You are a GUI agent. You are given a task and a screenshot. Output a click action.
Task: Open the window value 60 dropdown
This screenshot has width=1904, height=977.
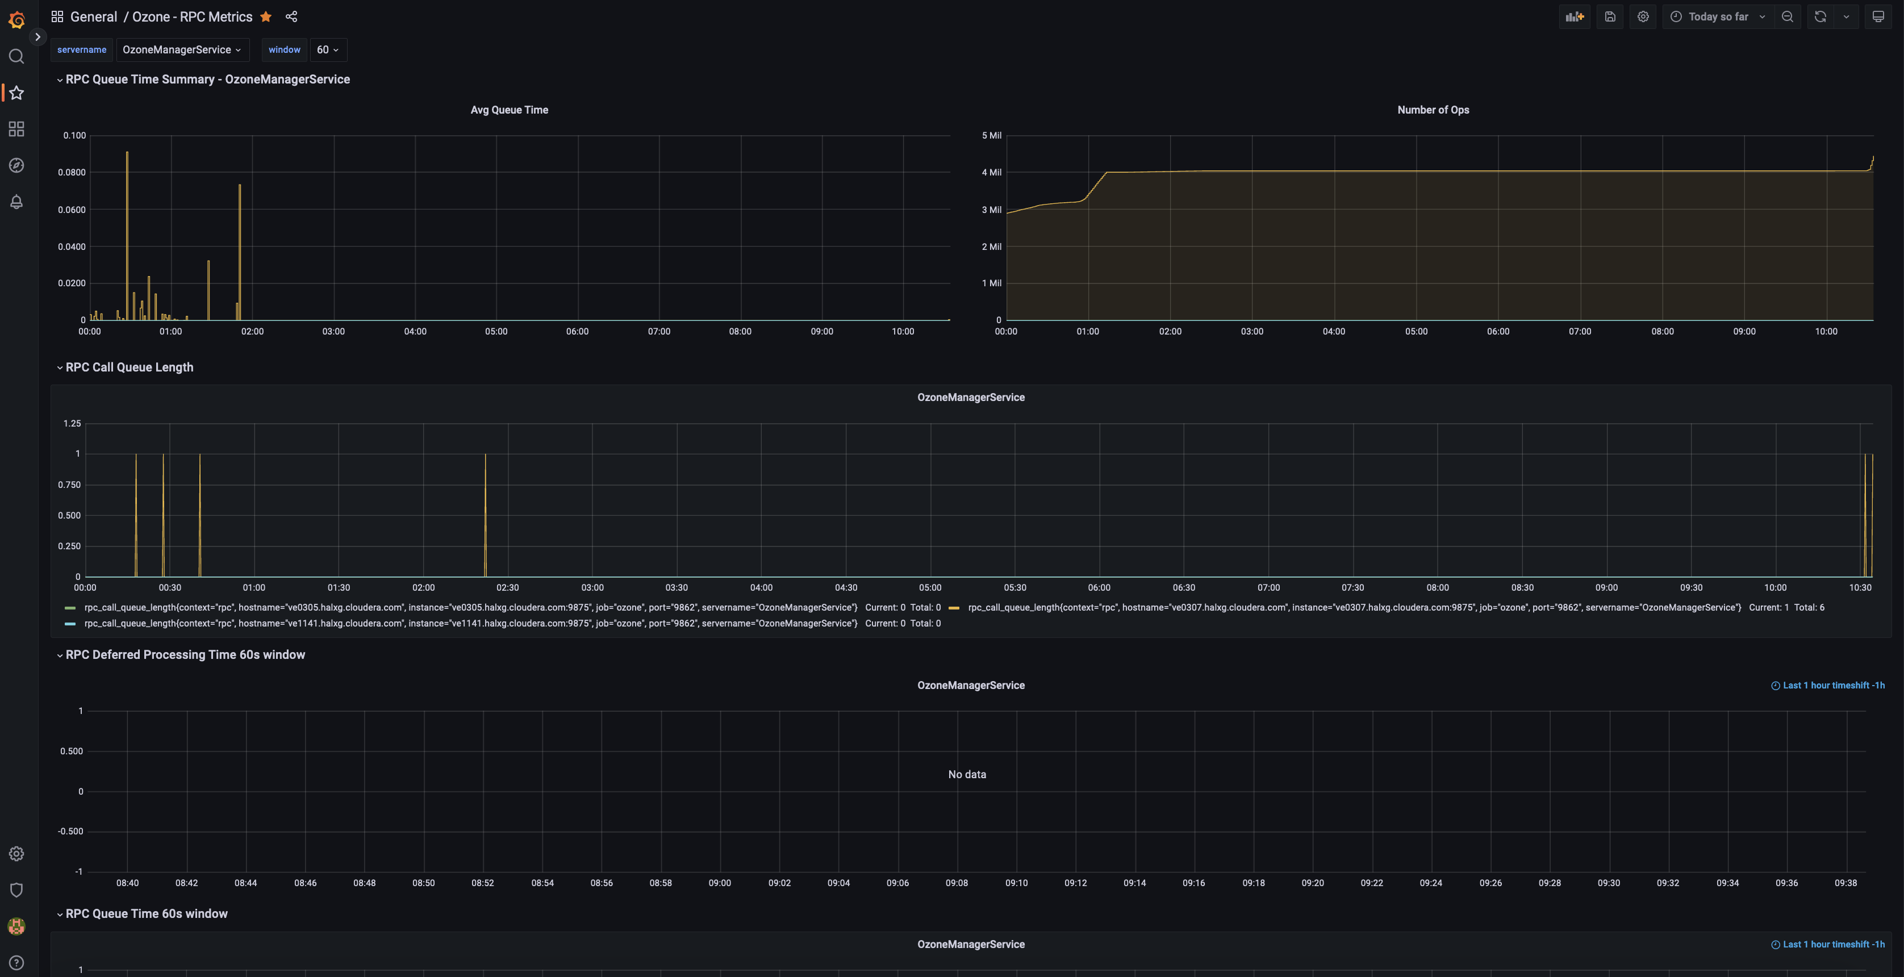(327, 49)
